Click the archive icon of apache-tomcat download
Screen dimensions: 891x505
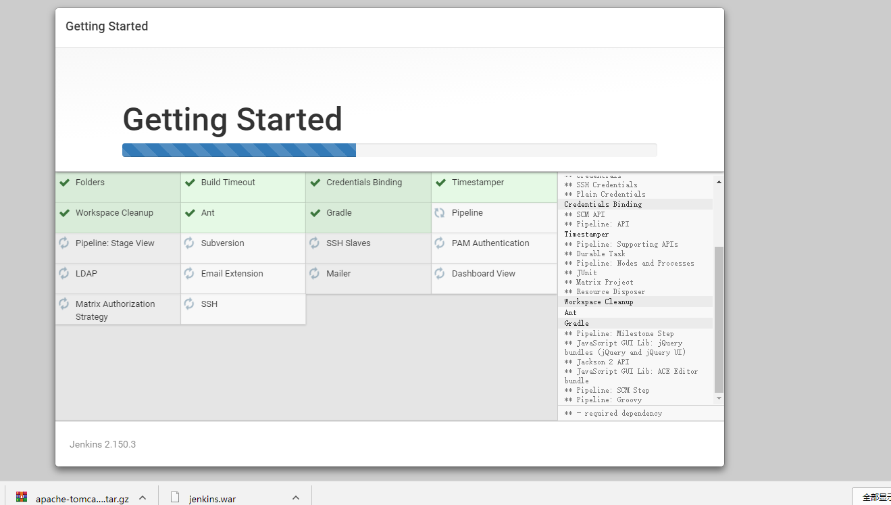[x=22, y=498]
